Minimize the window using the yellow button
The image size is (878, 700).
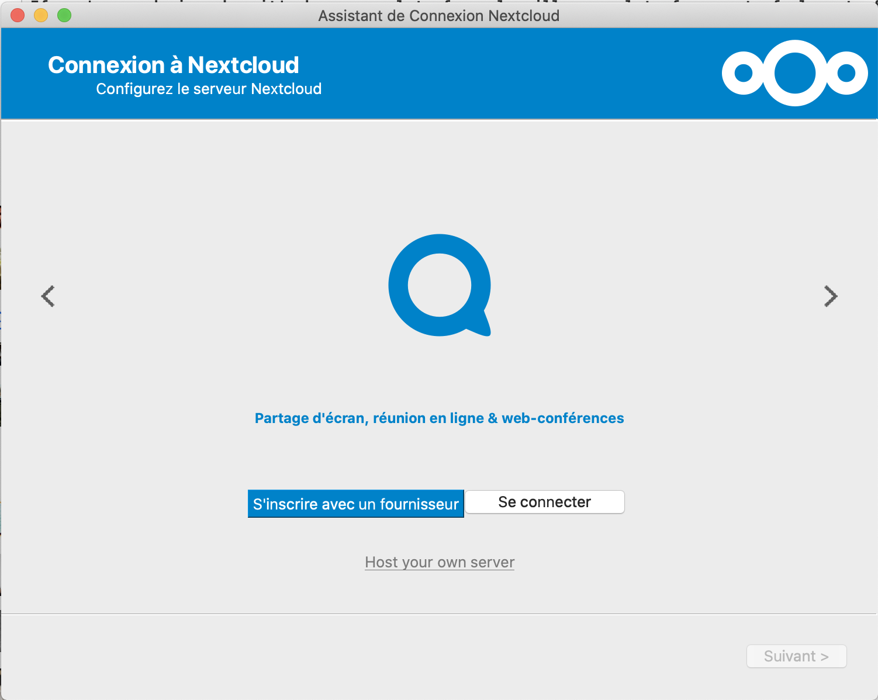point(41,15)
